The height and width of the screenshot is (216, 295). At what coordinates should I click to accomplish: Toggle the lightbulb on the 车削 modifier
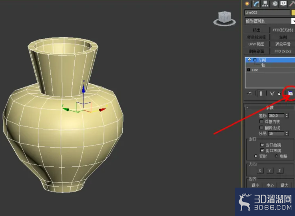click(249, 60)
